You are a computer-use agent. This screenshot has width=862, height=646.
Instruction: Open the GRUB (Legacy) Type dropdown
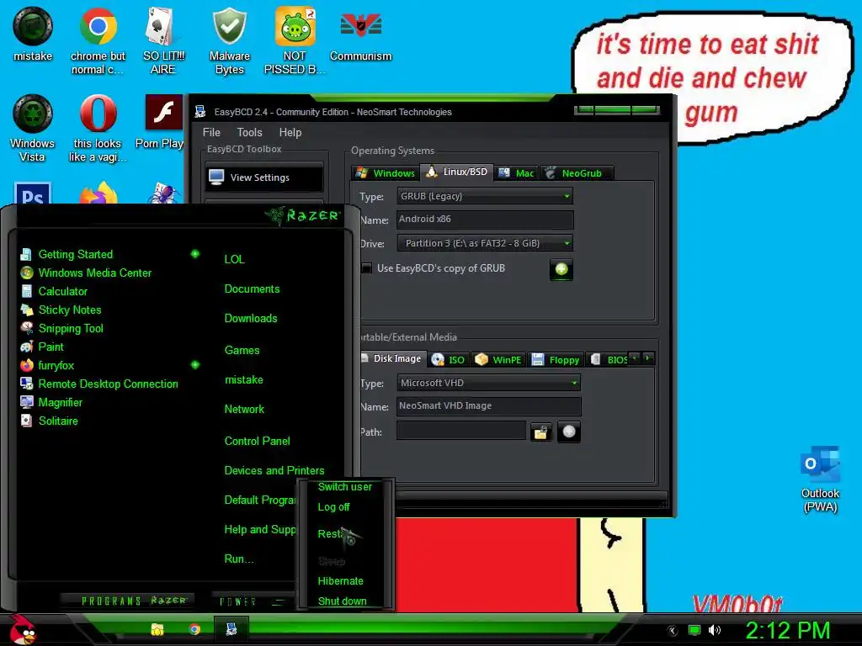485,196
